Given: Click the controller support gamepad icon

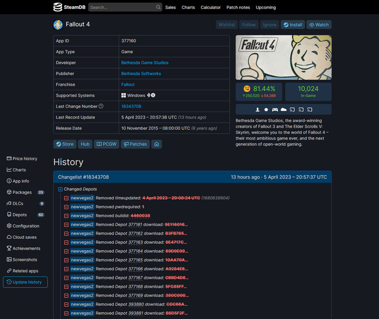Looking at the screenshot, I should coord(275,110).
